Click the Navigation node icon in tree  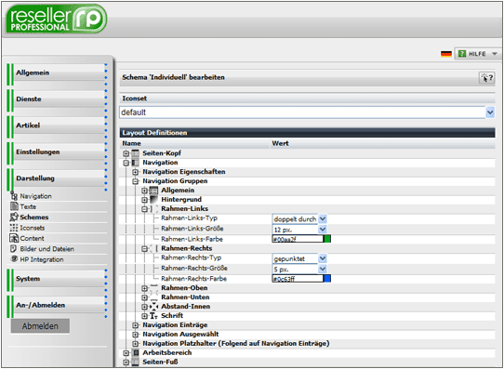(136, 163)
